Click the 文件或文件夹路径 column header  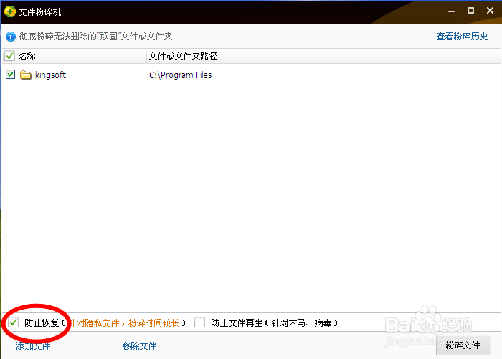[x=183, y=57]
